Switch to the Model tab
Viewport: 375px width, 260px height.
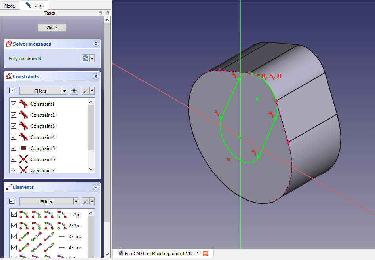tap(10, 6)
